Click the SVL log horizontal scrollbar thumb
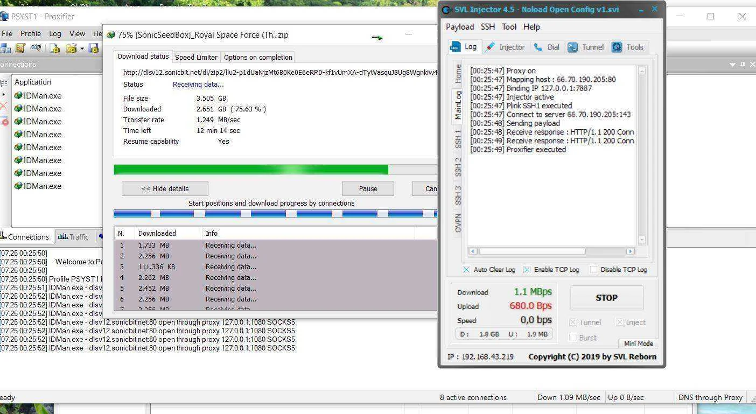The width and height of the screenshot is (756, 414). tap(532, 251)
